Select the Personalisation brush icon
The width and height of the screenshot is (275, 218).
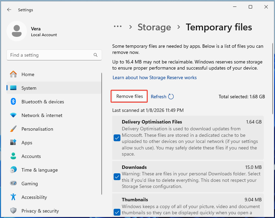pyautogui.click(x=13, y=129)
